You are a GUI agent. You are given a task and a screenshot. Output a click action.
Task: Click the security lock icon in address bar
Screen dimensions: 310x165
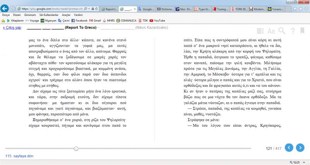93,9
